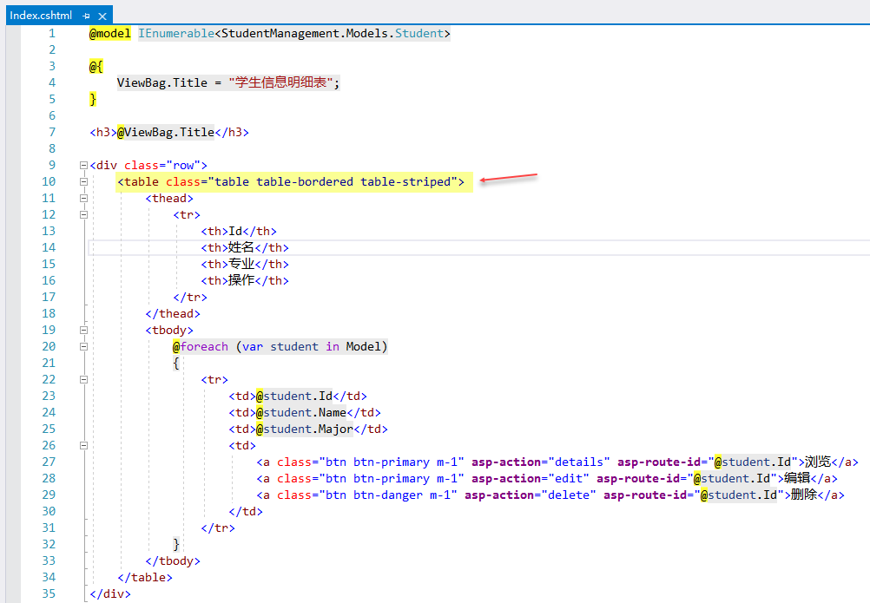Collapse the thead section
This screenshot has width=870, height=603.
coord(82,198)
